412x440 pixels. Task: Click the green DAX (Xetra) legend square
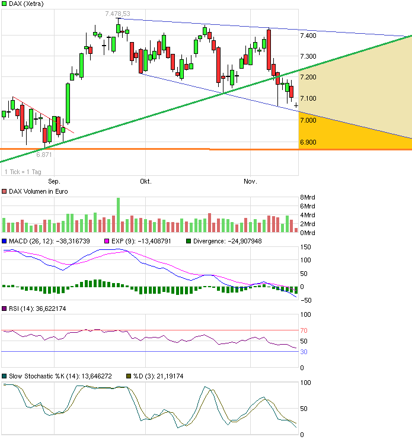[x=4, y=4]
